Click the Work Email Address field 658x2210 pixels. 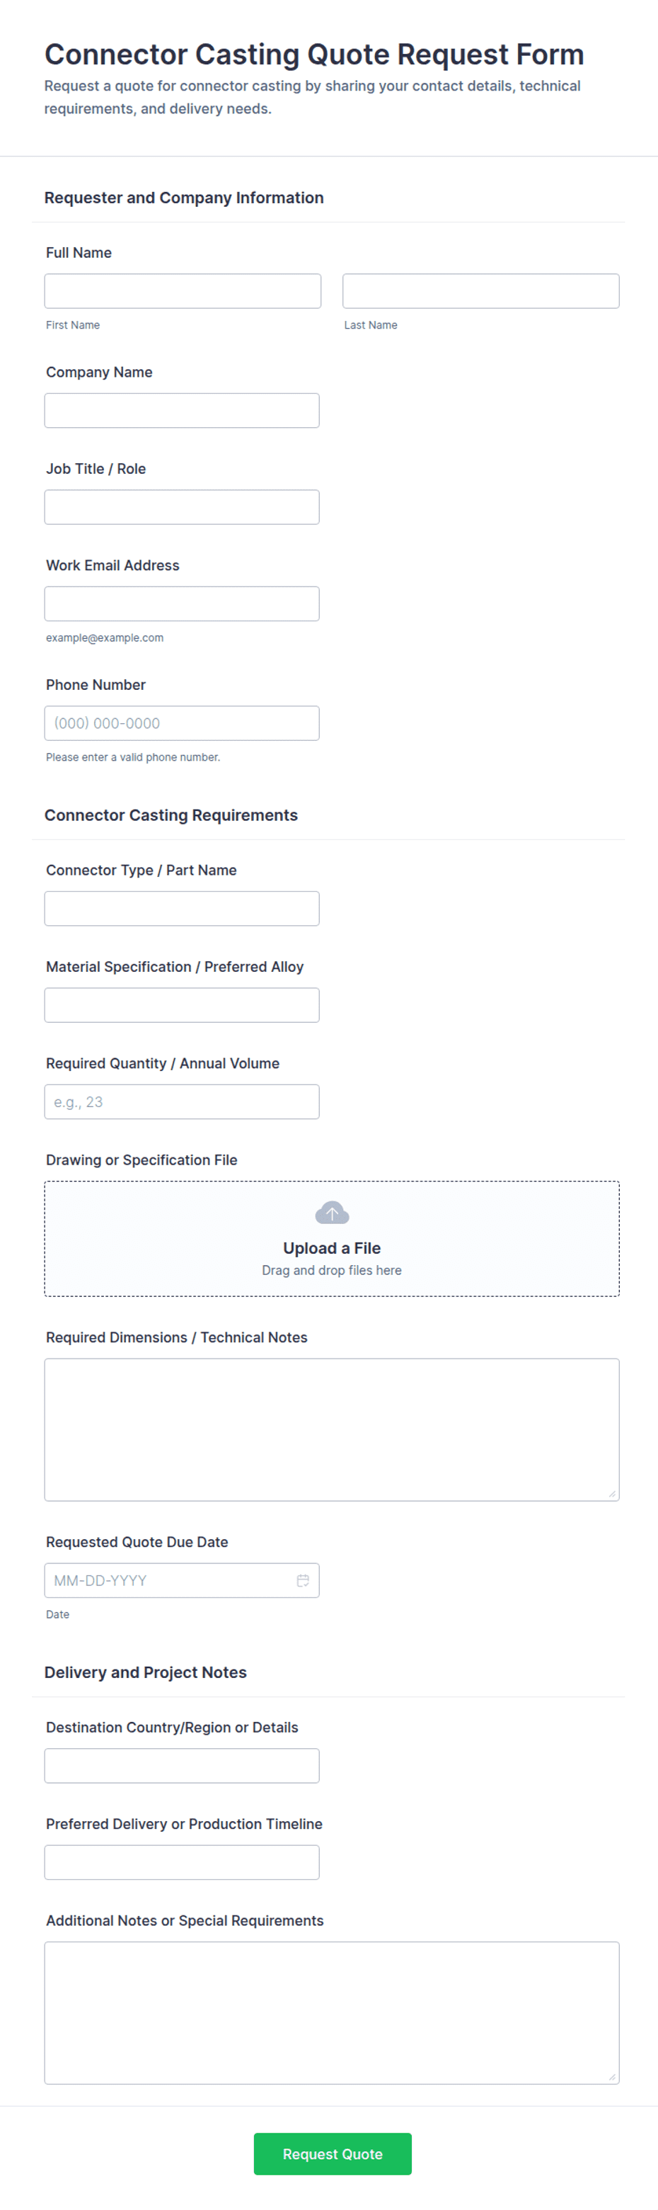[x=182, y=604]
